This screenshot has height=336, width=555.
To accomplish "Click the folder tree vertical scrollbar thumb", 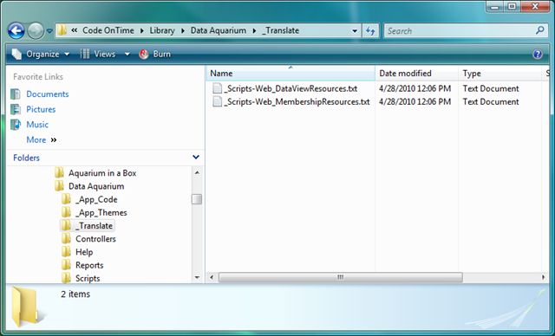I will coord(197,199).
